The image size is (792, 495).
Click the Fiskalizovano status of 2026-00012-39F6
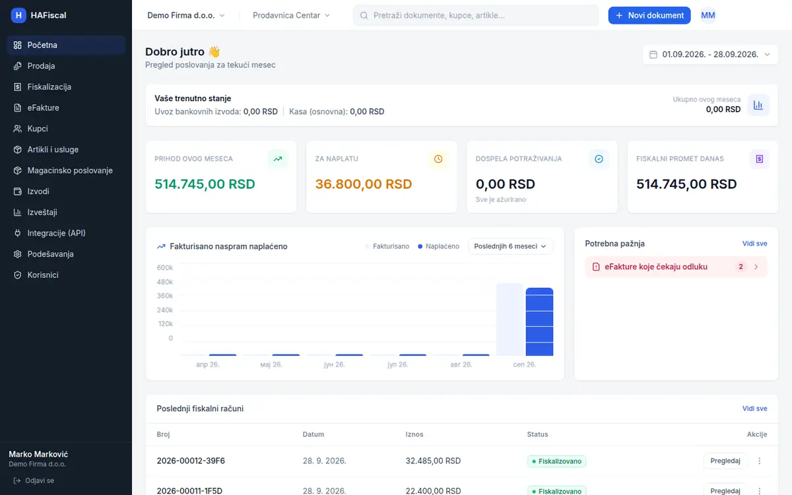point(557,461)
